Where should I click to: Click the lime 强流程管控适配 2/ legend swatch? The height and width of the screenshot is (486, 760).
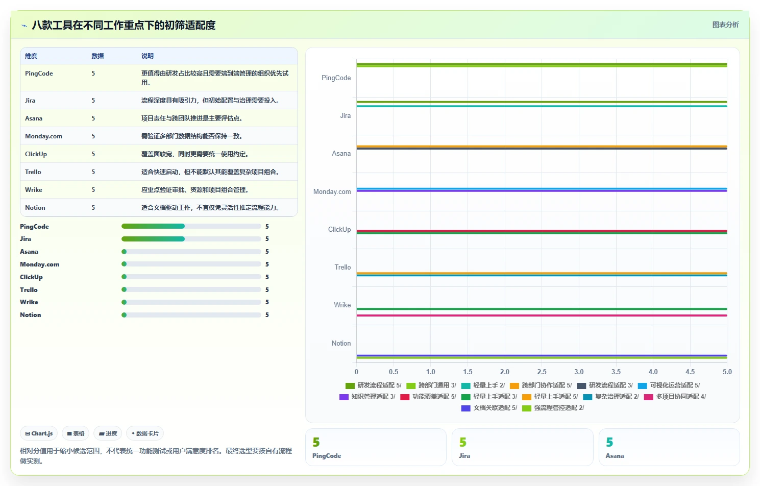527,408
